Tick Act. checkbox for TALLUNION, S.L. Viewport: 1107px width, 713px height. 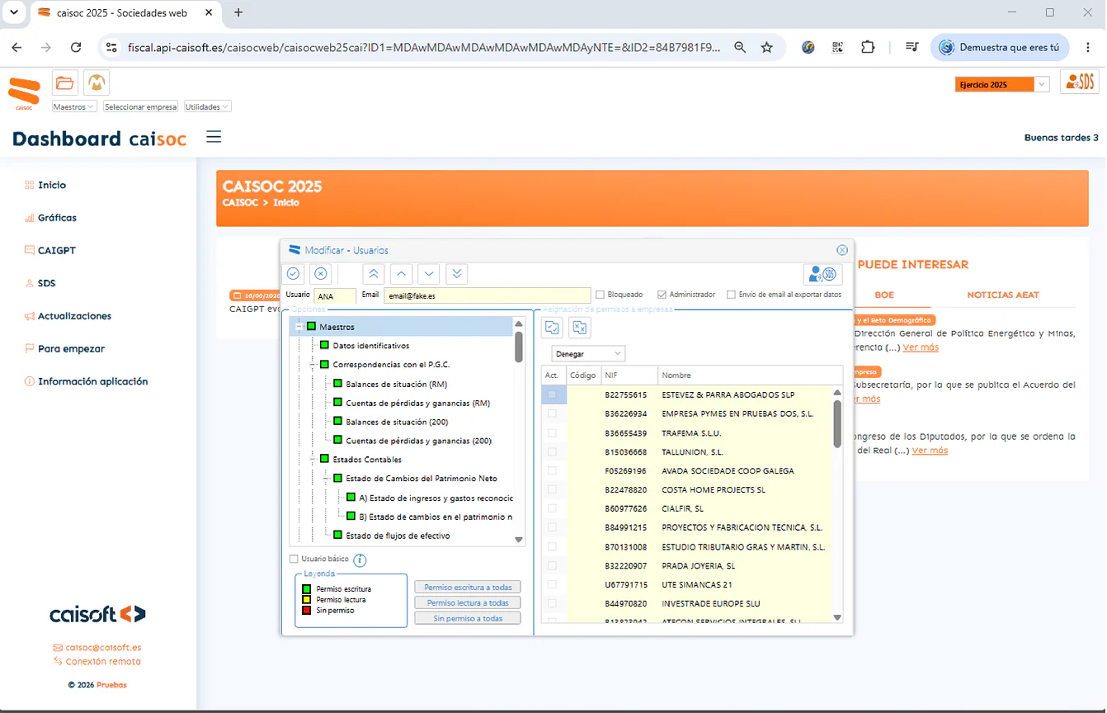tap(552, 452)
